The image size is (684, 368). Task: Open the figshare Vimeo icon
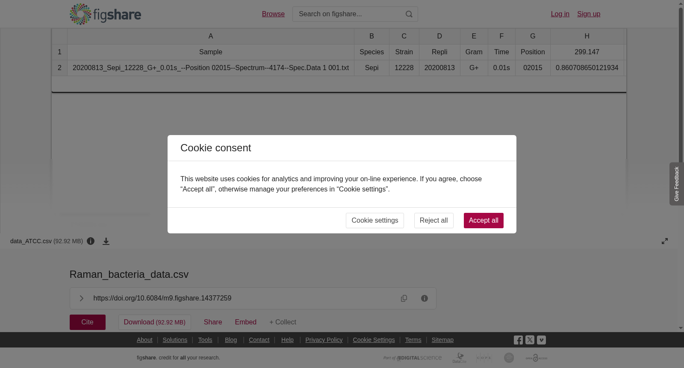541,340
